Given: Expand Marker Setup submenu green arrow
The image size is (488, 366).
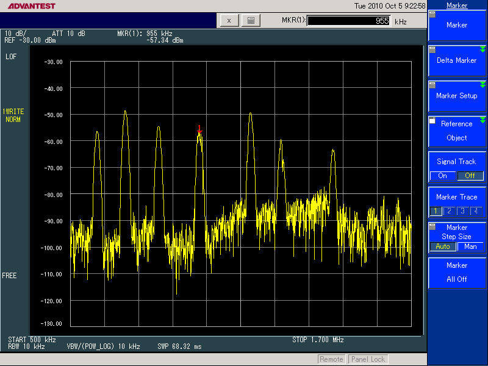Looking at the screenshot, I should point(483,84).
